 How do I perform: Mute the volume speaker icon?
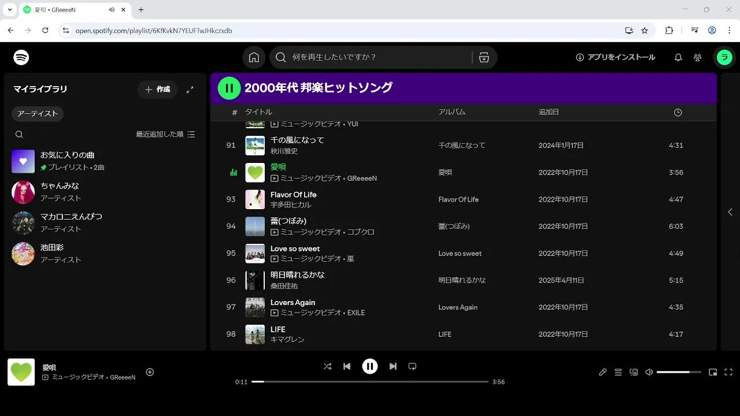(x=649, y=372)
